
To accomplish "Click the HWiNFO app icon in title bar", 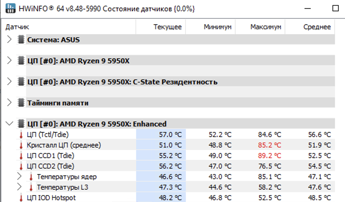I will click(10, 9).
